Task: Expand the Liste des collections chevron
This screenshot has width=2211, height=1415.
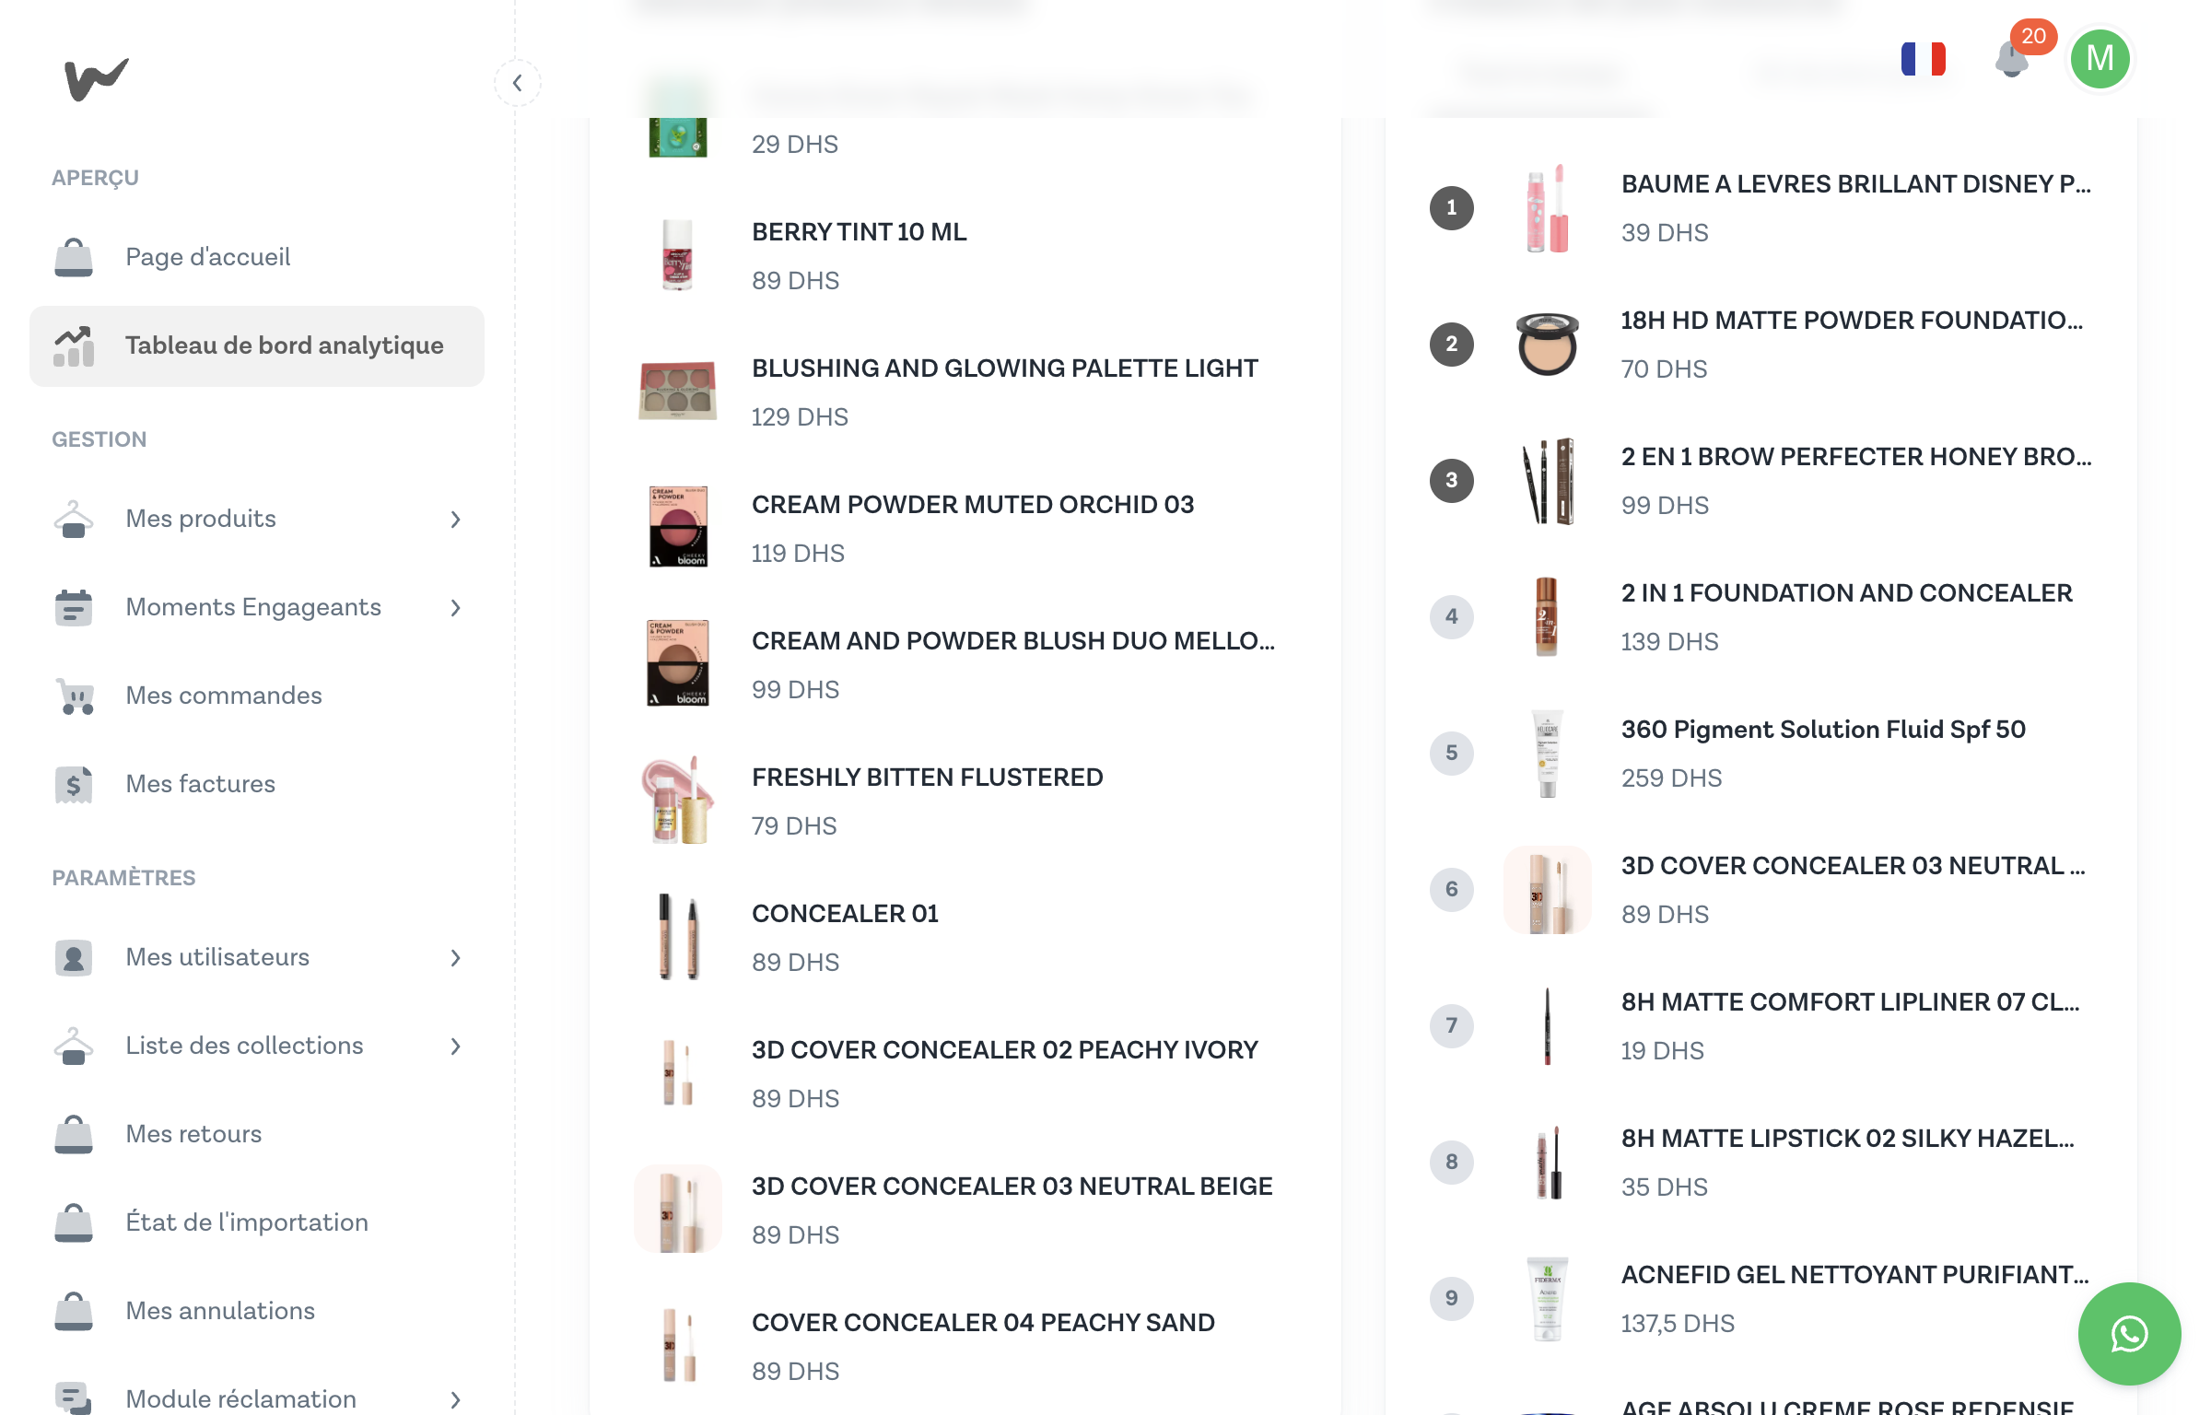Action: [455, 1046]
